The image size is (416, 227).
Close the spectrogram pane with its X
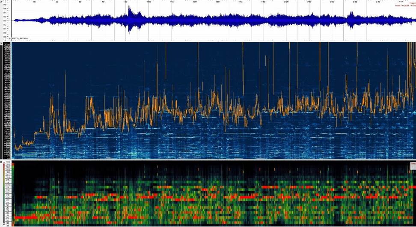1,44
